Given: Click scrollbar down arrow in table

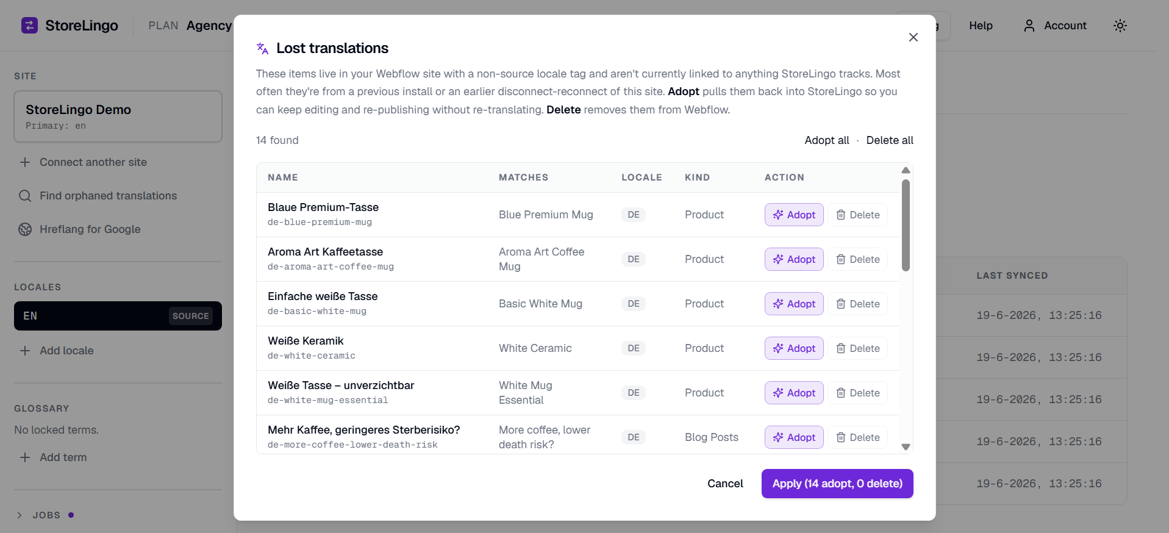Looking at the screenshot, I should point(906,447).
